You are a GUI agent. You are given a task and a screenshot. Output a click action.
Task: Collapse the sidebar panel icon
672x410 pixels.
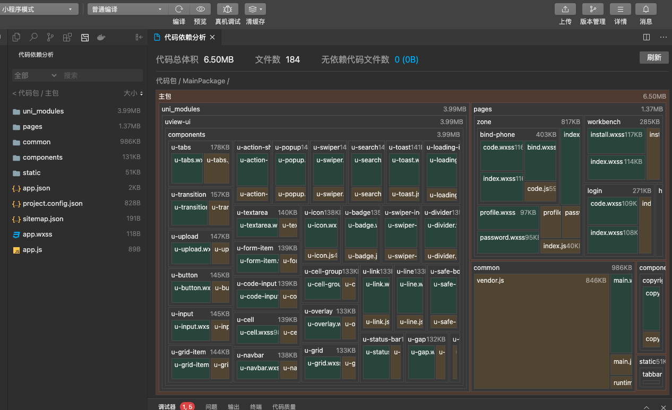[x=139, y=37]
